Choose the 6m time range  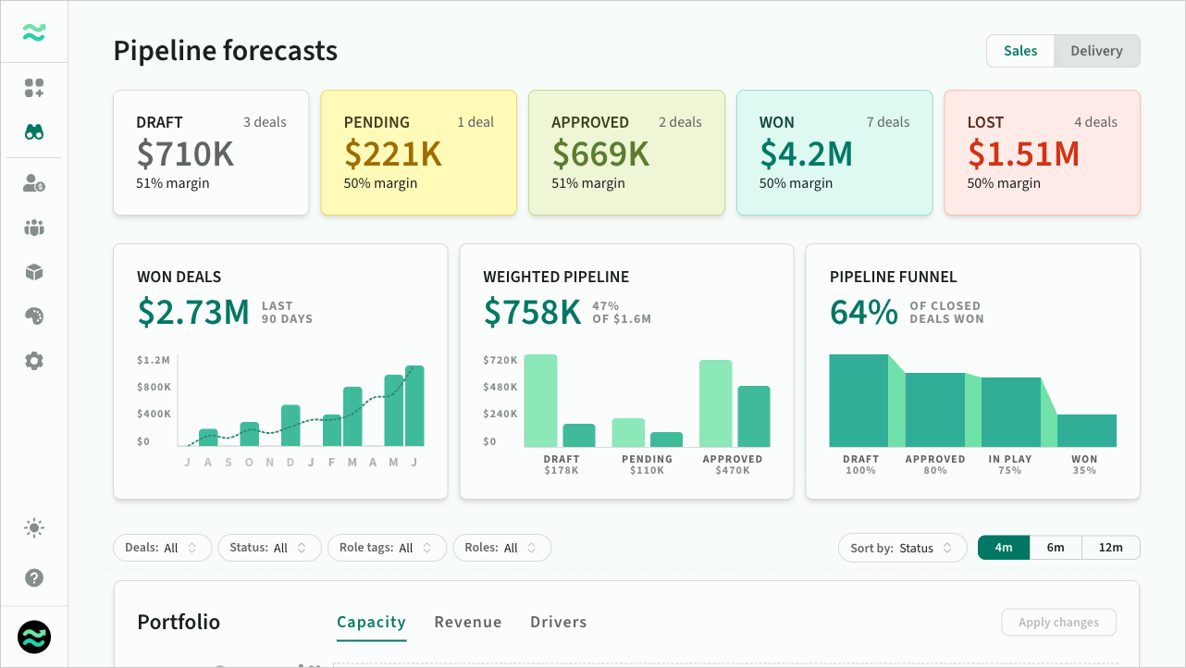click(1056, 548)
